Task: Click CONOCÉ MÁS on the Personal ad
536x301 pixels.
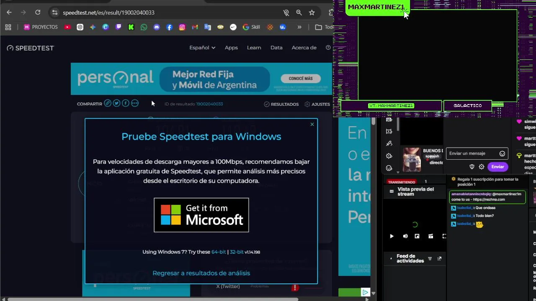Action: [x=300, y=79]
